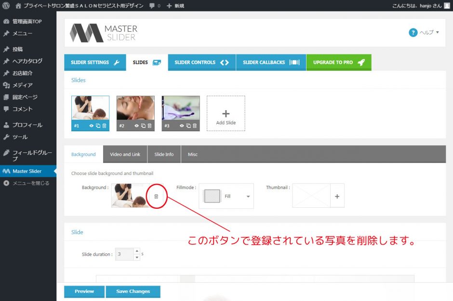Open comments bubble icon in admin bar

[x=152, y=6]
